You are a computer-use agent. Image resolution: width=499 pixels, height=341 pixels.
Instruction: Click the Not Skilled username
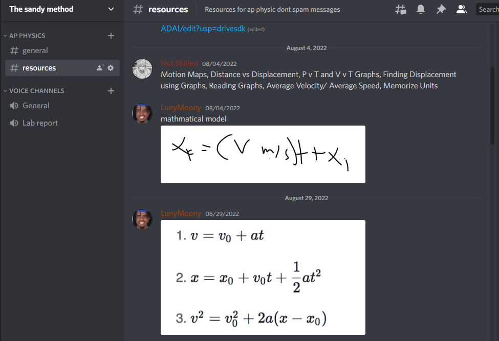[x=179, y=63]
